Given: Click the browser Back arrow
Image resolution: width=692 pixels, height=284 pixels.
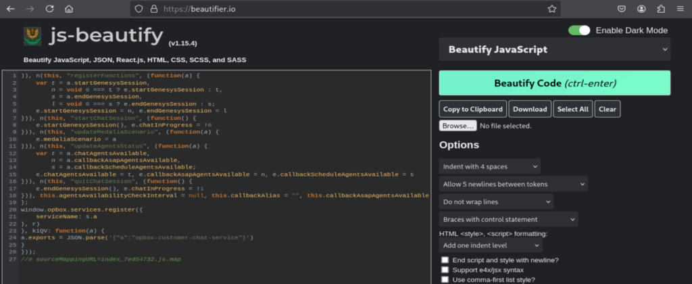Looking at the screenshot, I should click(11, 9).
